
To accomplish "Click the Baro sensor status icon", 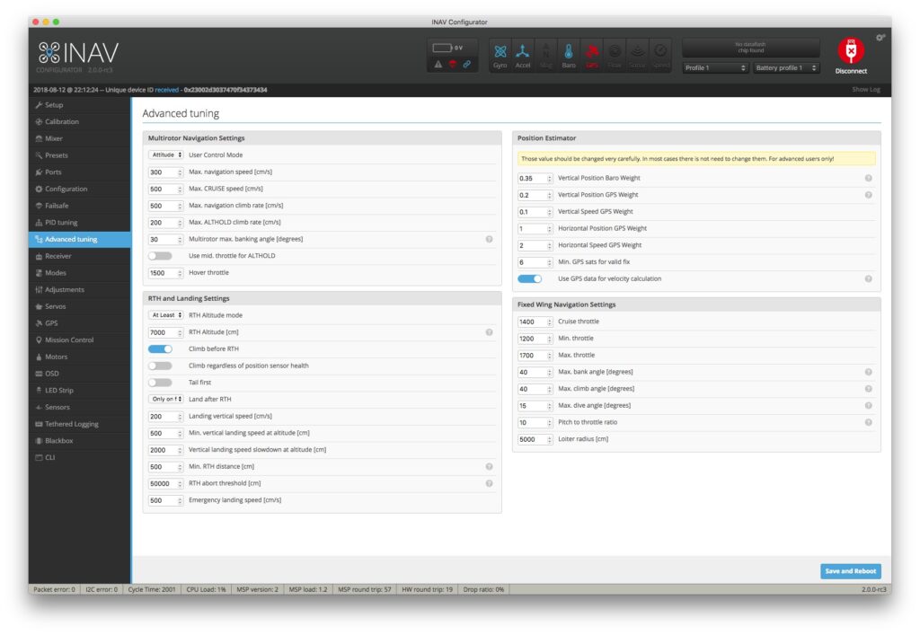I will pos(569,55).
